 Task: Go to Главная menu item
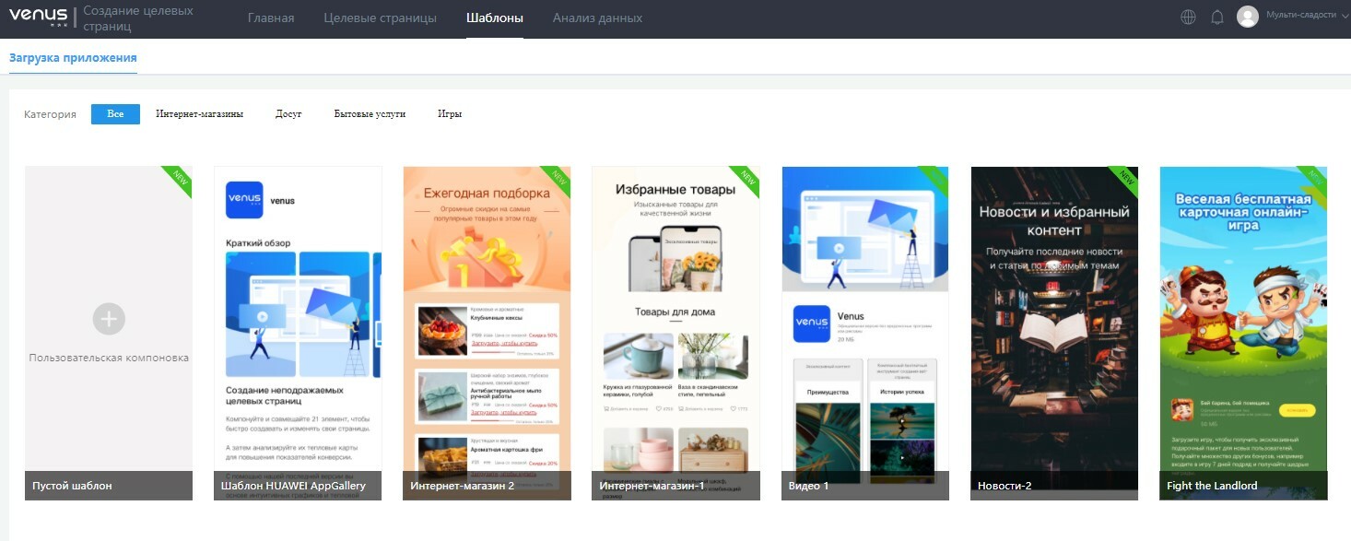tap(271, 18)
